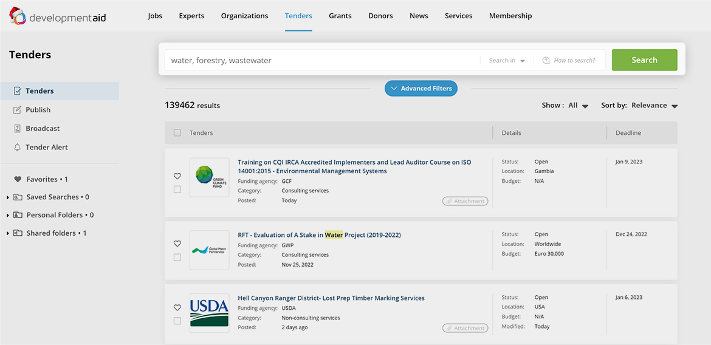Image resolution: width=711 pixels, height=345 pixels.
Task: Open the GCF tender Attachment button
Action: click(465, 201)
